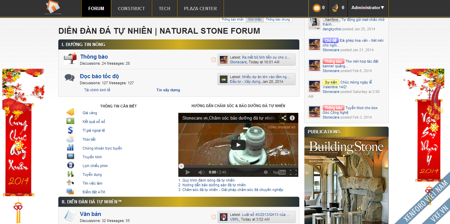The width and height of the screenshot is (450, 224).
Task: Click the small play button in video controls
Action: pos(188,172)
